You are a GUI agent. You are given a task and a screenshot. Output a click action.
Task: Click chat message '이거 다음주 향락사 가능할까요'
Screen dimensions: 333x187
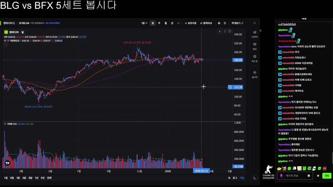(303, 156)
